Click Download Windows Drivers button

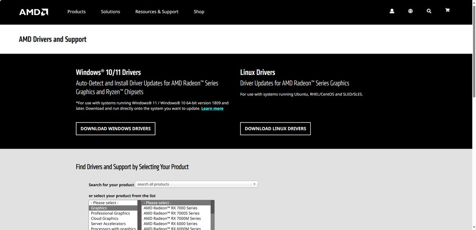point(115,128)
